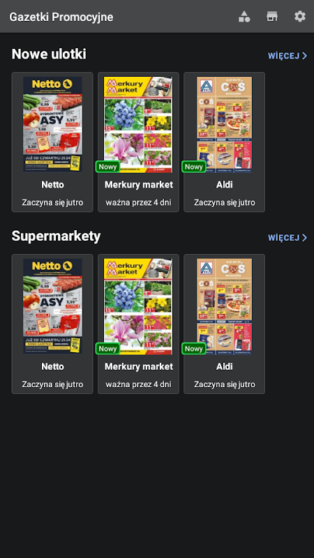Tap the Gazetki Promocyjne app title
Viewport: 314px width, 558px height.
click(x=61, y=17)
